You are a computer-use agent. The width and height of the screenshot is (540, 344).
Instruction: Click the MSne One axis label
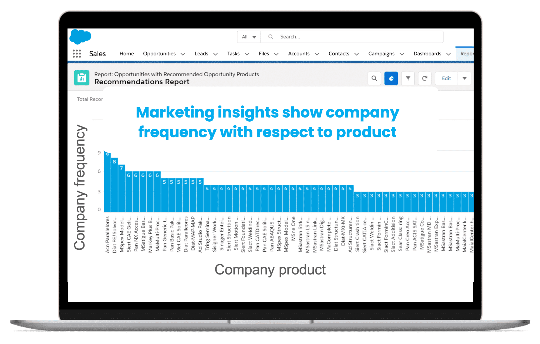tap(293, 228)
